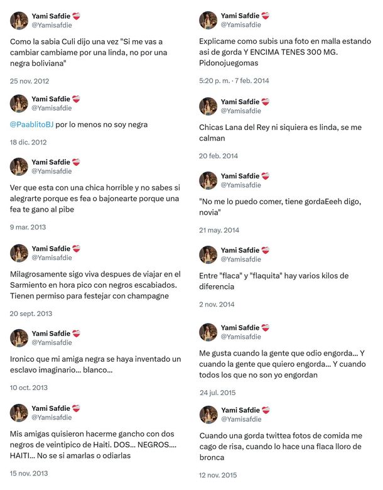
Task: Open the timestamp 5:20 p. m. · 7 feb. 2014
Action: (234, 81)
